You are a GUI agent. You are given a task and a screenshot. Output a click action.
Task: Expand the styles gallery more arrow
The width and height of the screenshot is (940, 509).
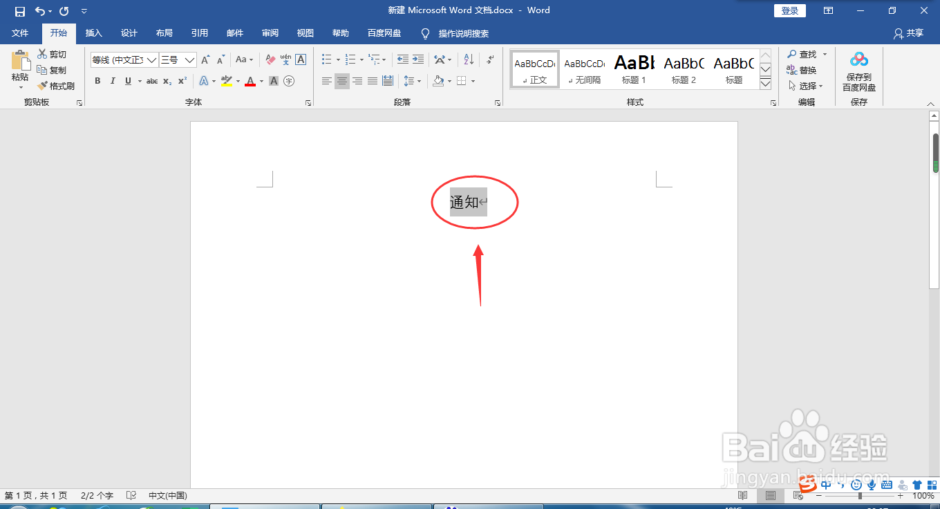pyautogui.click(x=765, y=83)
